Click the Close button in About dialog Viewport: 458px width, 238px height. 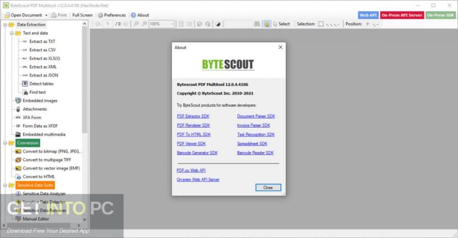click(268, 187)
